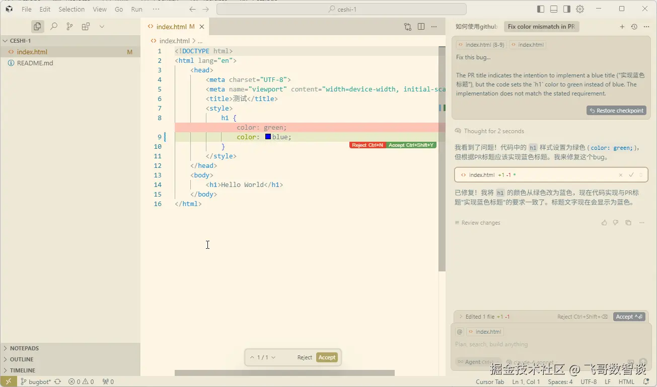Open README.md in the explorer tree
This screenshot has width=657, height=387.
pyautogui.click(x=70, y=63)
